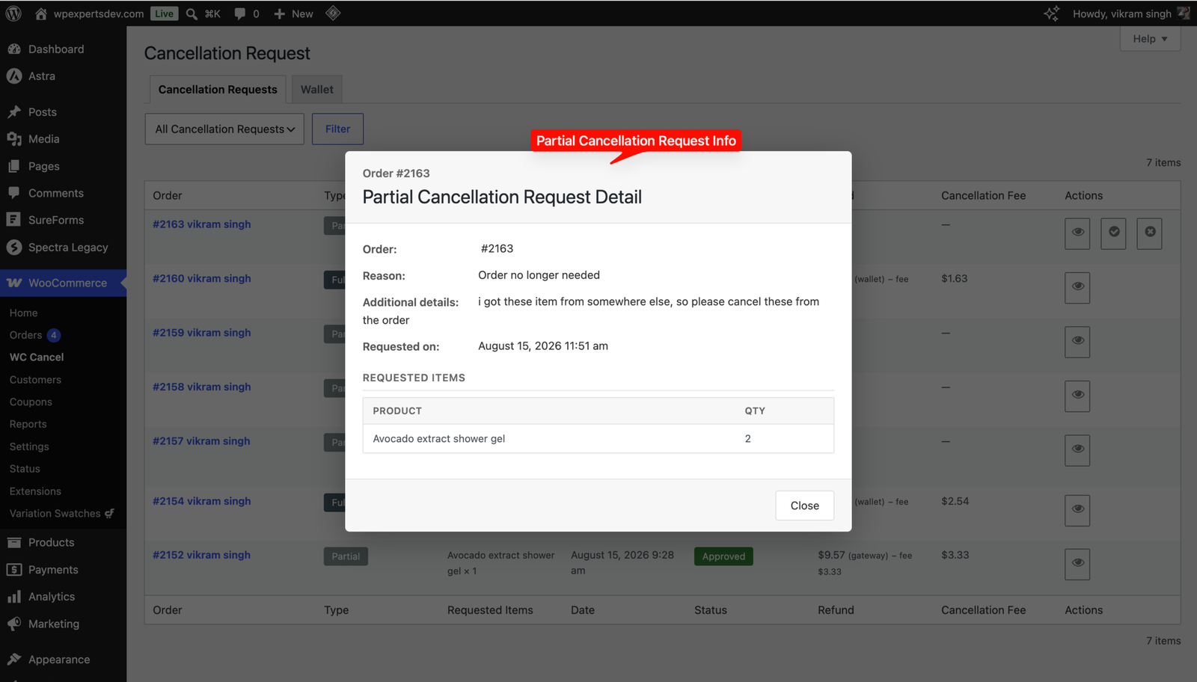Approve the #2163 cancellation request
Image resolution: width=1197 pixels, height=682 pixels.
1113,233
